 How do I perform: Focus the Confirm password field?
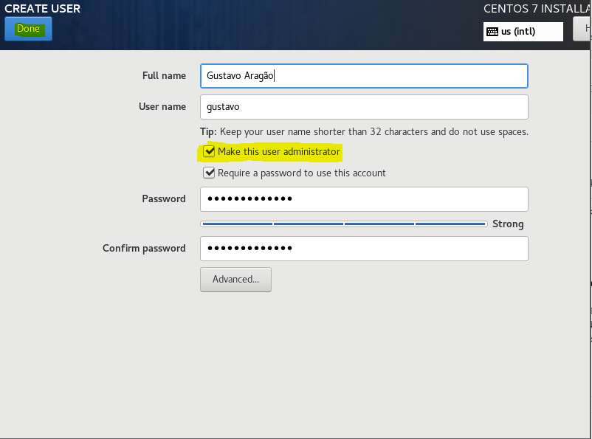(363, 249)
